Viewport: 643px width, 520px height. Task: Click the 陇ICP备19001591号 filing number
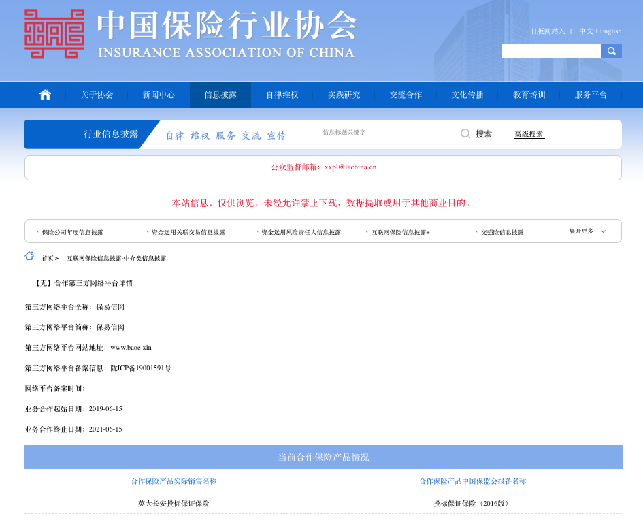point(141,368)
